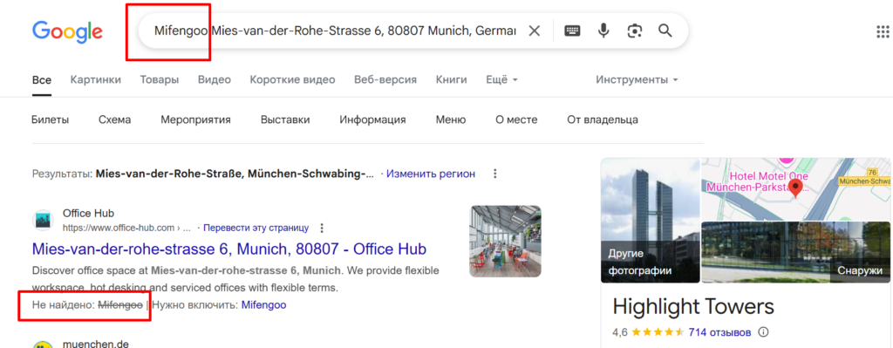
Task: Expand the Ещё dropdown
Action: [x=501, y=79]
